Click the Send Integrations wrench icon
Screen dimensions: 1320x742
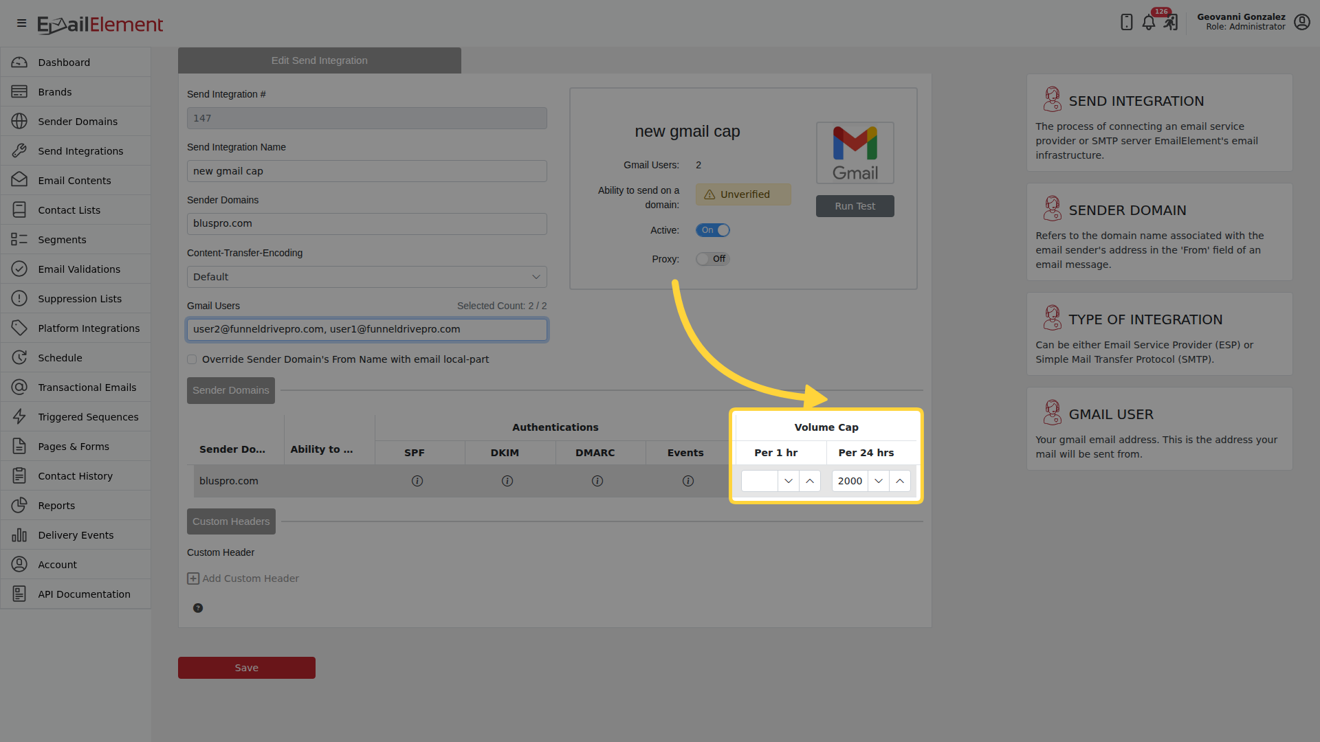19,151
